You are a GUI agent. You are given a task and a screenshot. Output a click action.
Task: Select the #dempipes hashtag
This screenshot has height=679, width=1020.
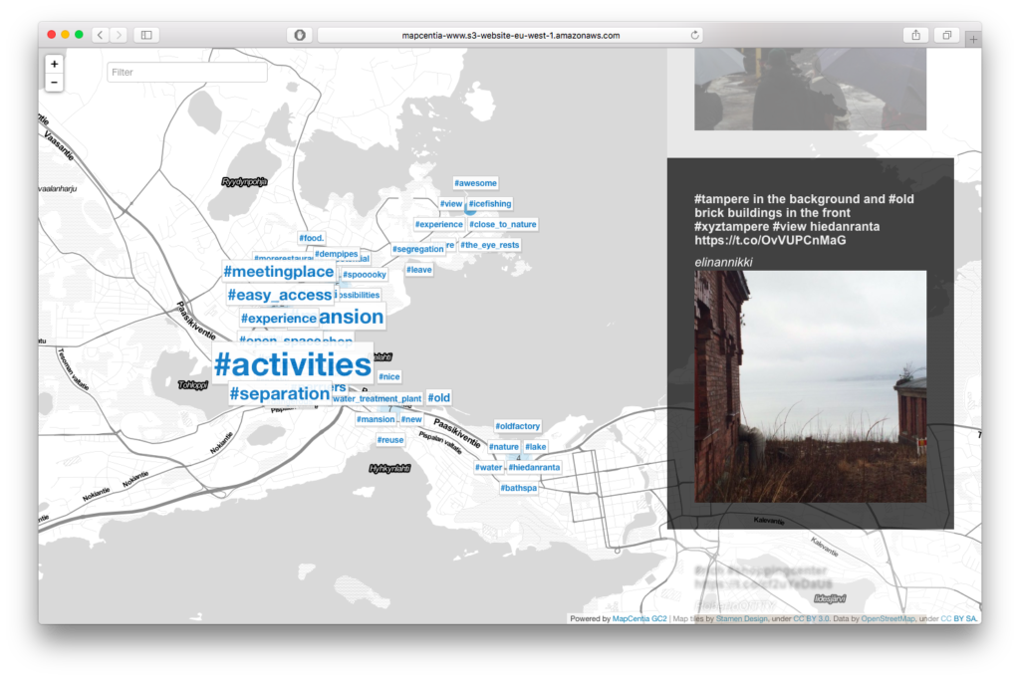coord(337,254)
